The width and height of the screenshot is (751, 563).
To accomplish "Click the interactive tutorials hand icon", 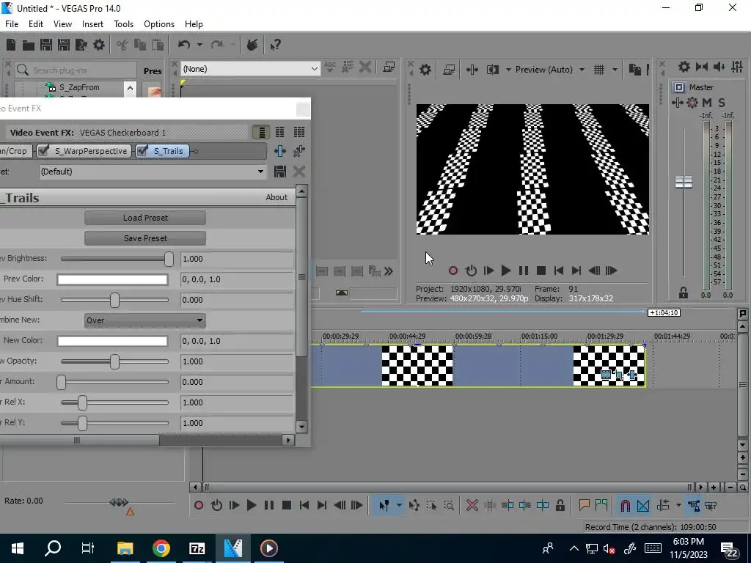I will coord(252,45).
